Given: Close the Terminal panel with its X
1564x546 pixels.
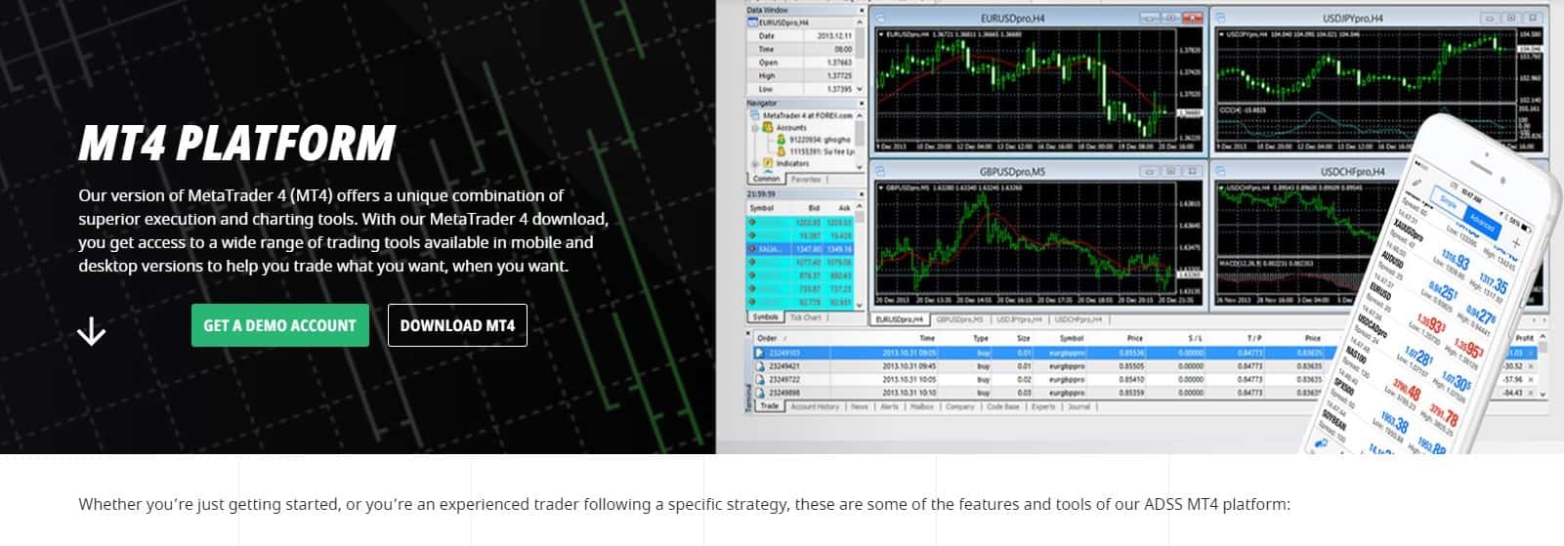Looking at the screenshot, I should [747, 332].
